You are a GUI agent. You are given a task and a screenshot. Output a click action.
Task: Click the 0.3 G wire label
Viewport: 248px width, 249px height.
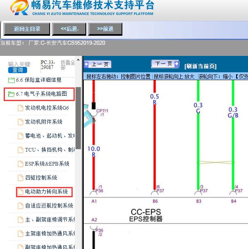click(198, 108)
